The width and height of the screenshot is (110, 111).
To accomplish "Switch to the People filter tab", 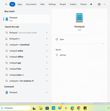I will point(63,4).
